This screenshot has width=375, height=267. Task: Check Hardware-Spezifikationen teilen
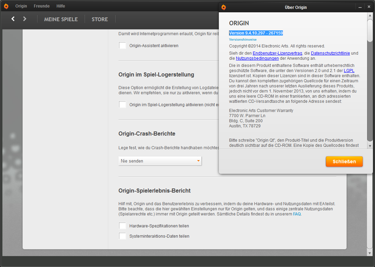click(123, 226)
